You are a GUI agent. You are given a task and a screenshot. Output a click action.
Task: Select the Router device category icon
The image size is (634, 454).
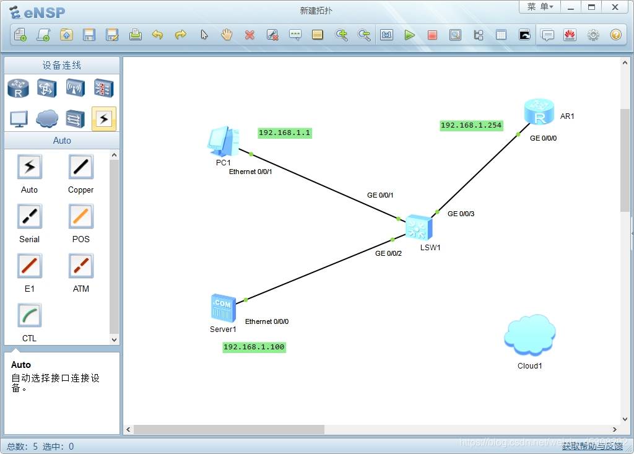click(18, 88)
